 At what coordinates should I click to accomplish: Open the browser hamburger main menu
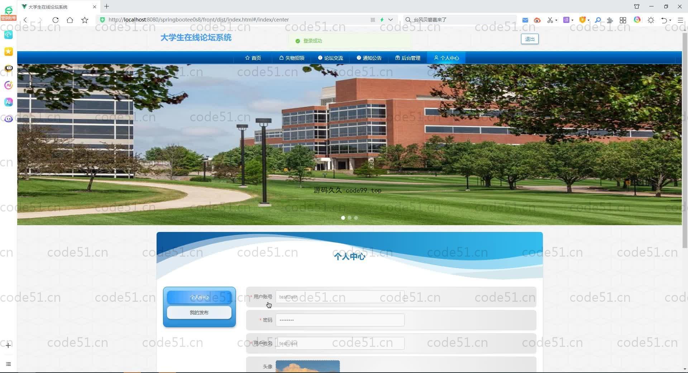point(680,20)
